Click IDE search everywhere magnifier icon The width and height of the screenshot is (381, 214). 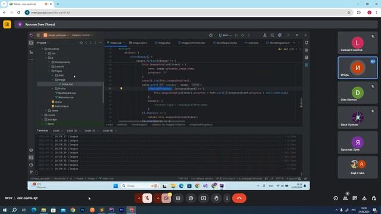pyautogui.click(x=272, y=36)
